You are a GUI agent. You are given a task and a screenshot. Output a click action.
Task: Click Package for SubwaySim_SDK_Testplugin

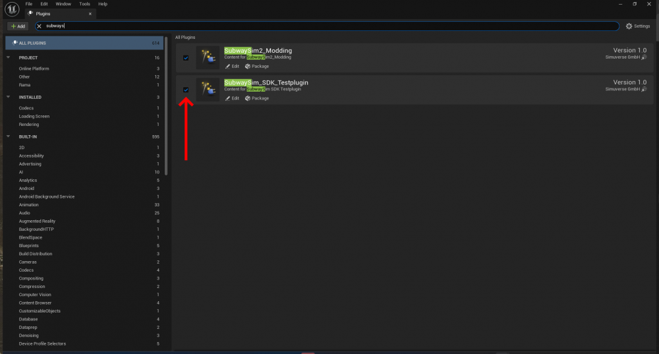257,98
